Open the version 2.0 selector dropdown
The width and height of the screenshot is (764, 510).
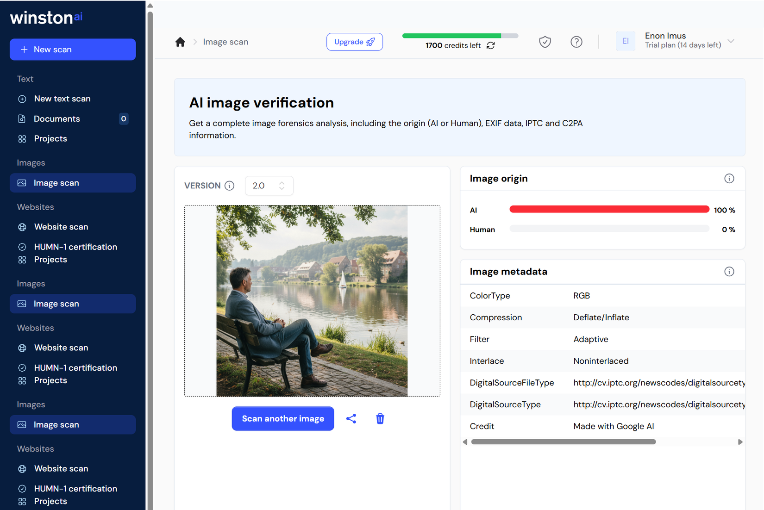[269, 186]
